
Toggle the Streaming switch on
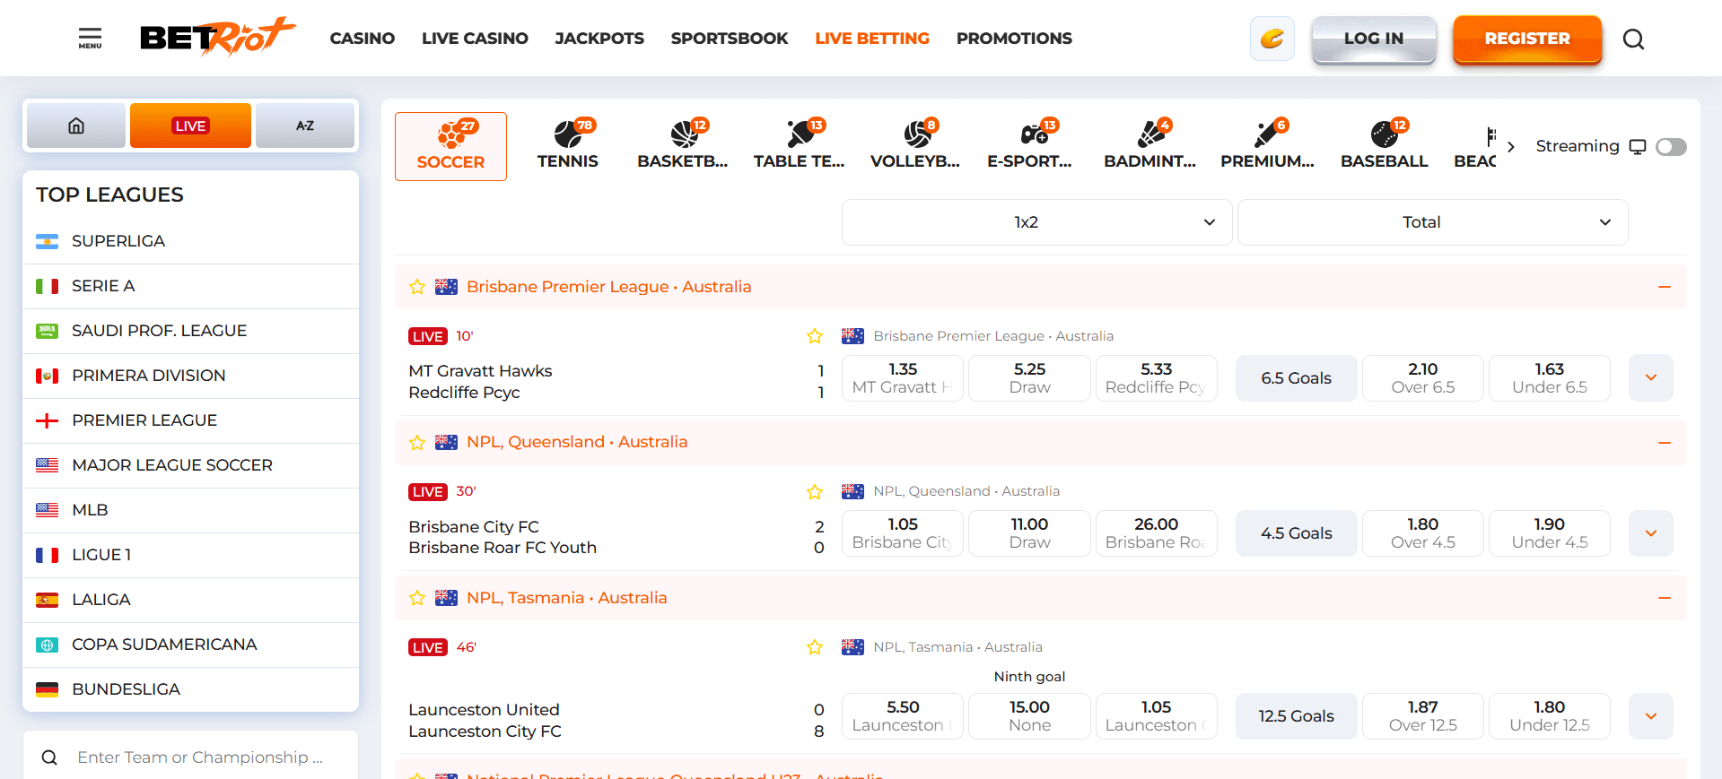coord(1670,147)
